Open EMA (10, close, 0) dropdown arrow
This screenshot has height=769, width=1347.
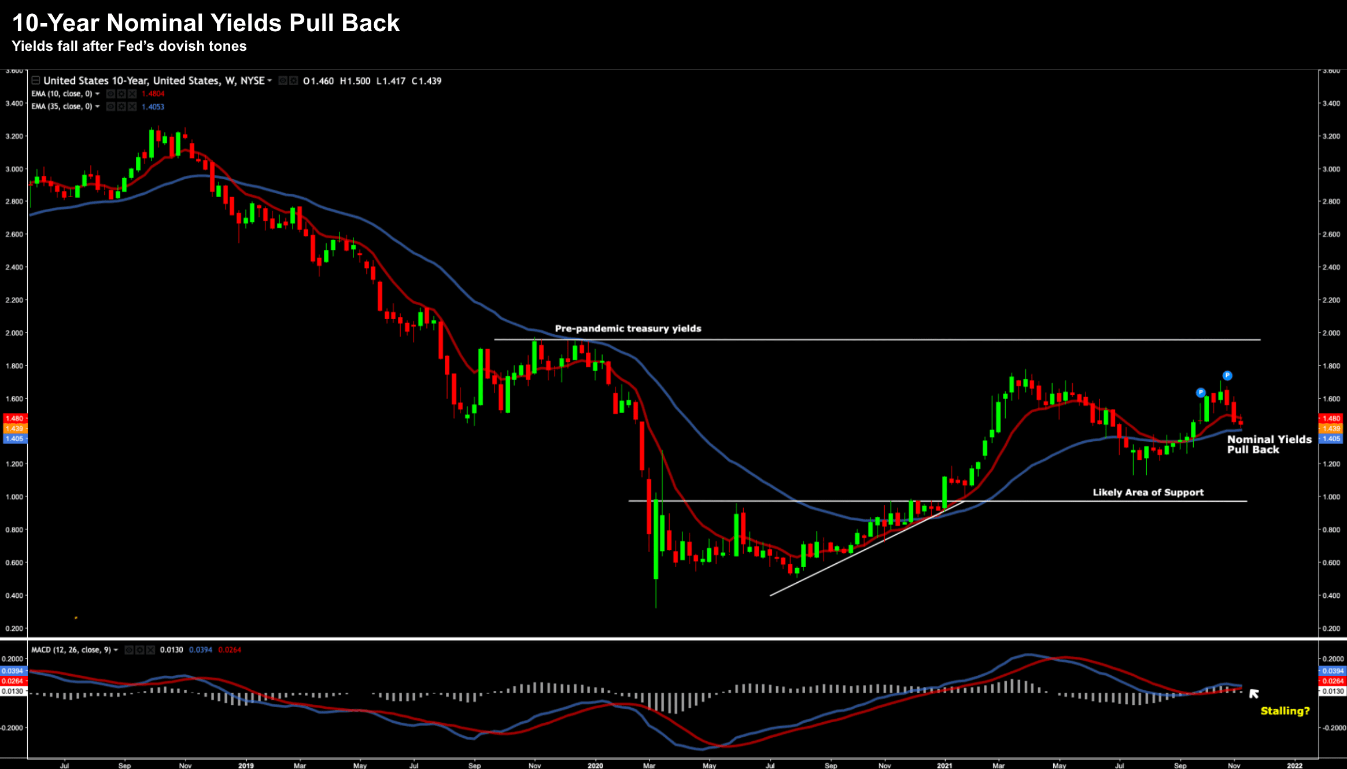[x=97, y=94]
